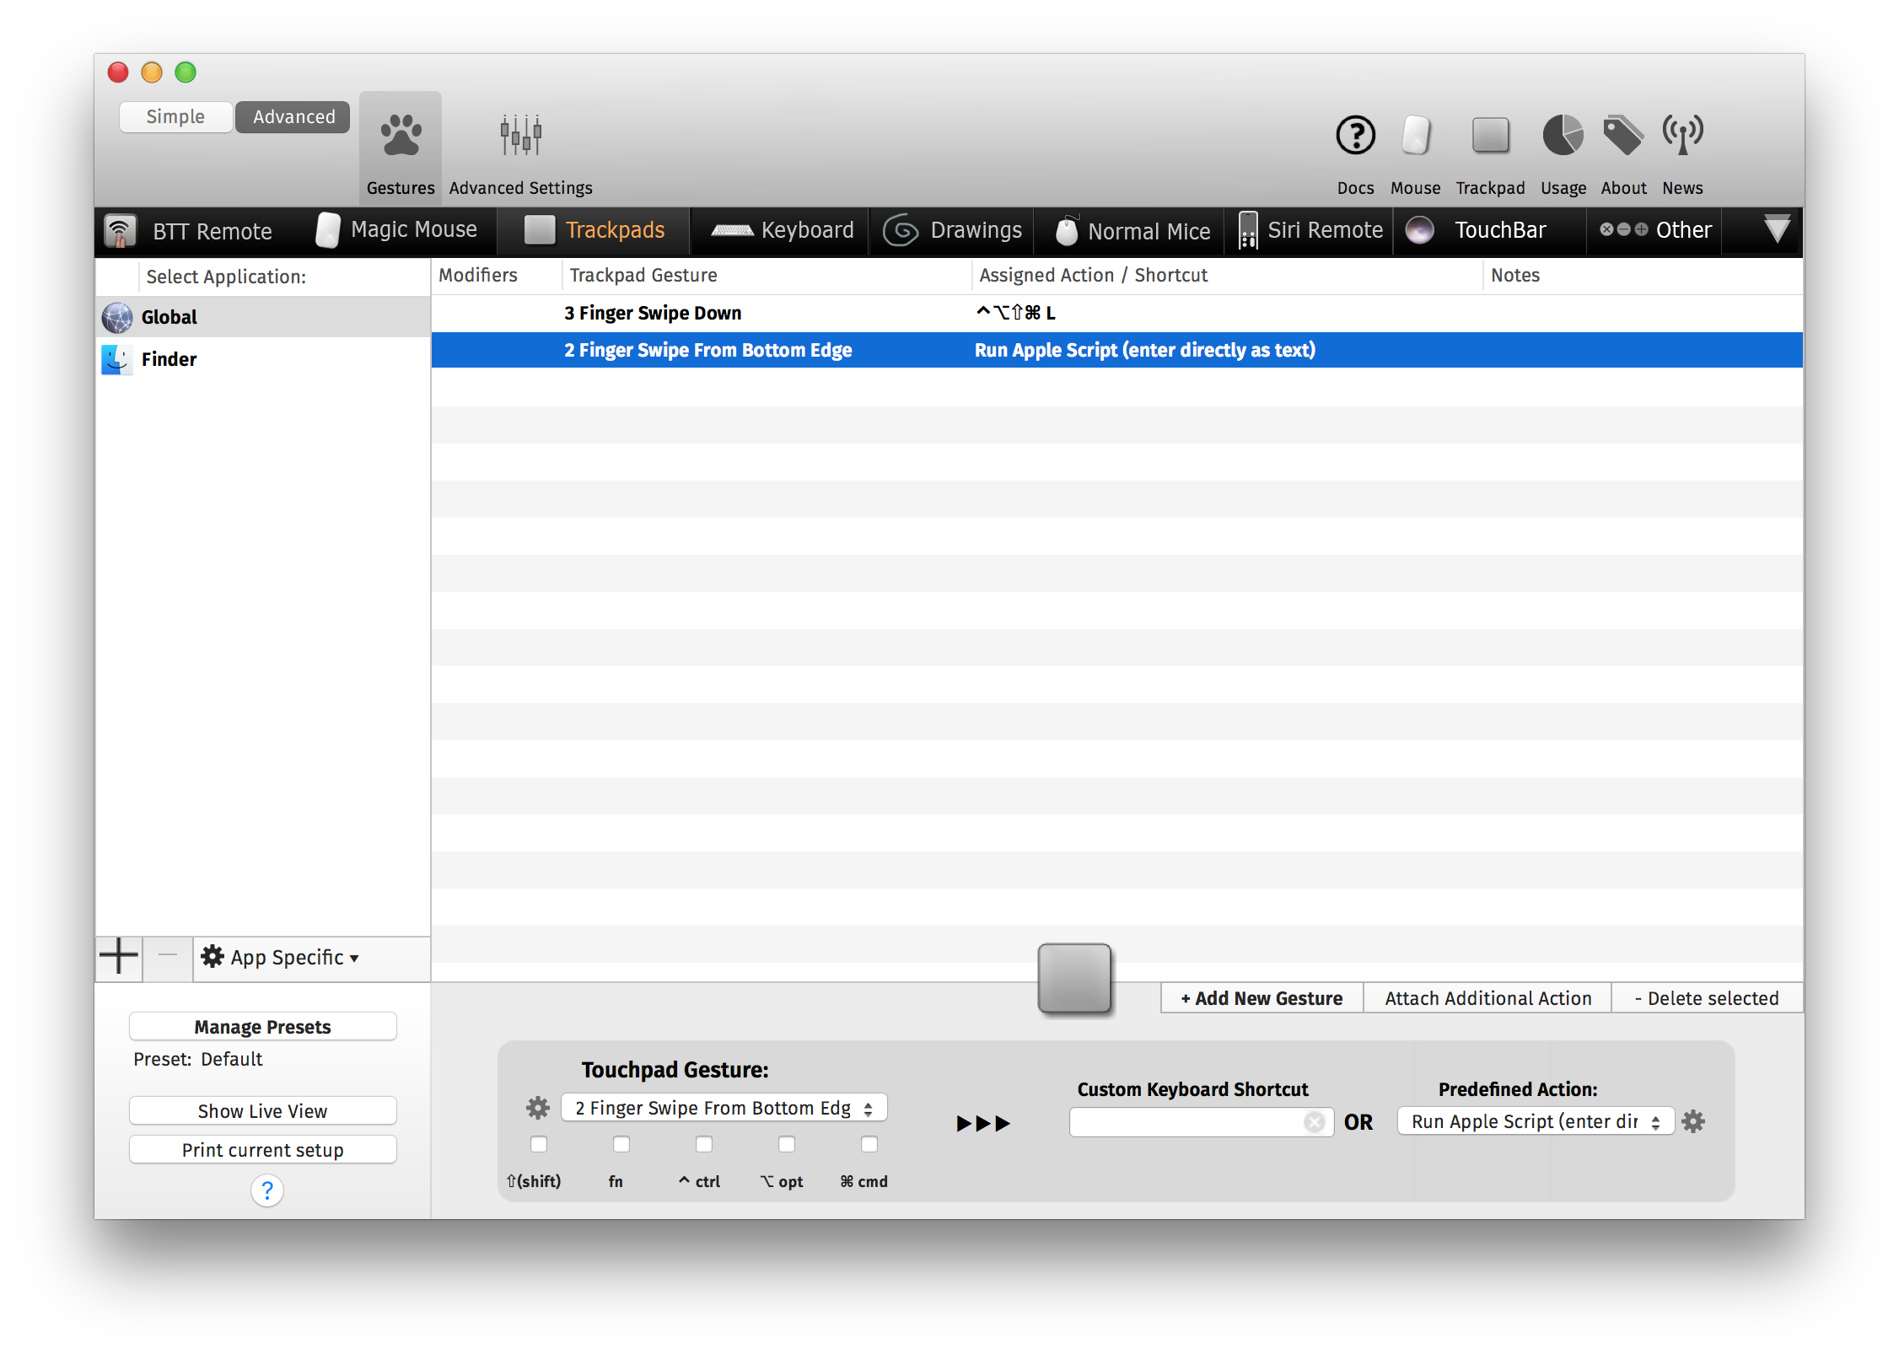Viewport: 1899px width, 1354px height.
Task: Click the plus icon to add application
Action: (x=119, y=957)
